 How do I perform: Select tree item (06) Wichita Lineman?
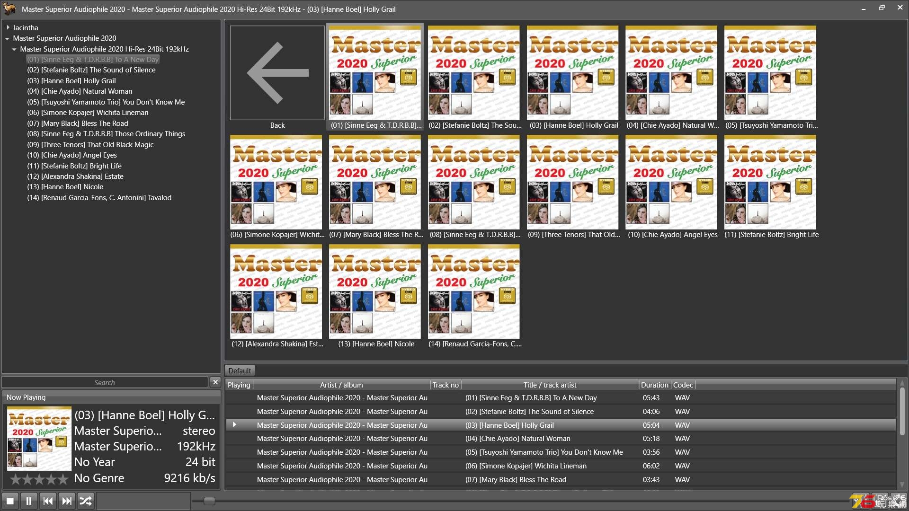(x=88, y=113)
